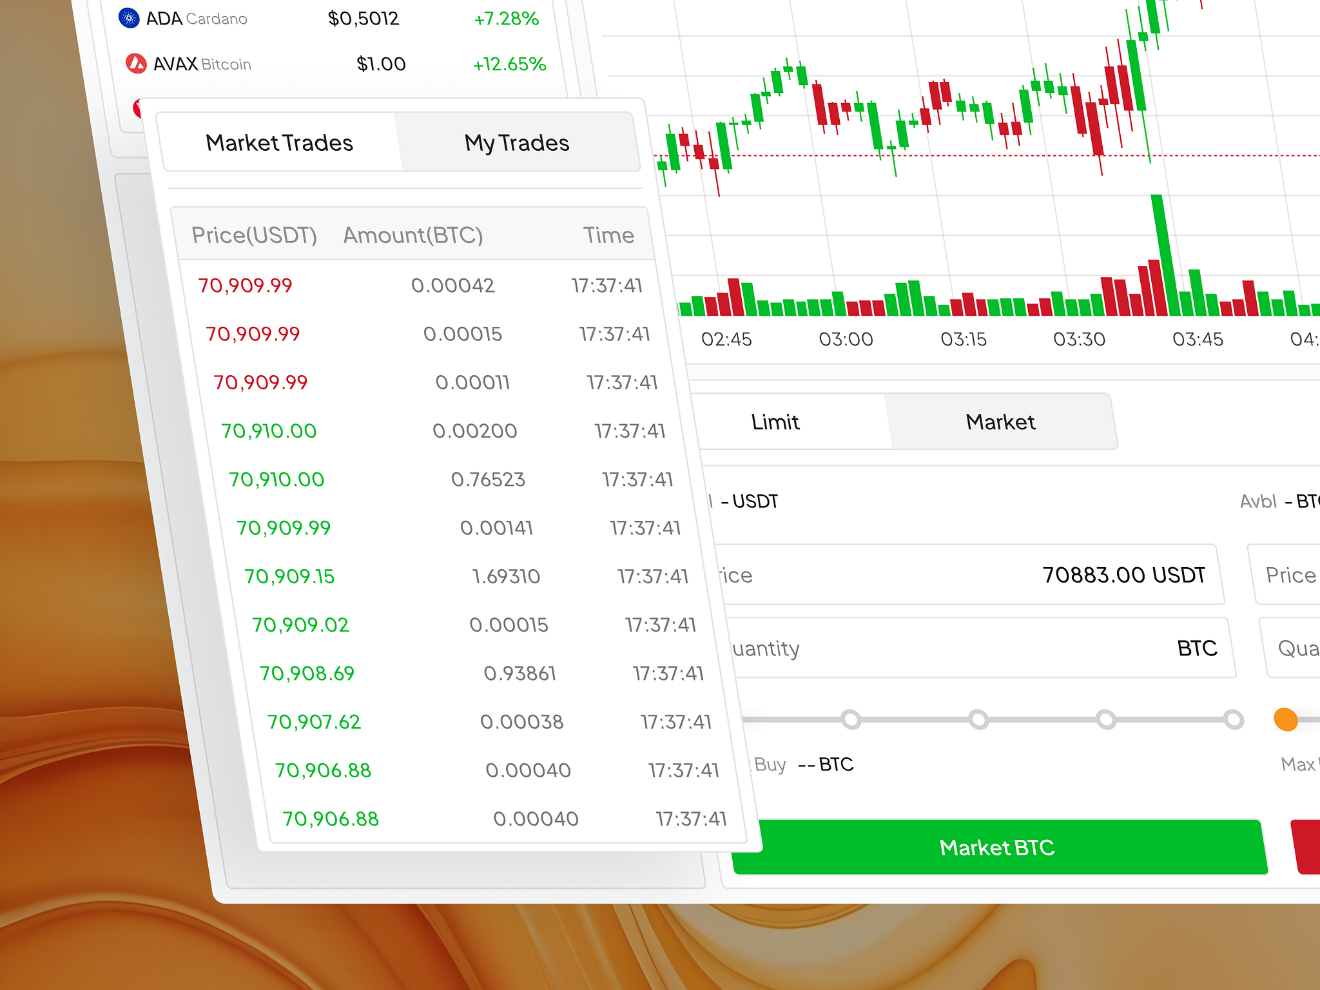This screenshot has width=1320, height=990.
Task: Click the tallest green volume bar
Action: click(1165, 255)
